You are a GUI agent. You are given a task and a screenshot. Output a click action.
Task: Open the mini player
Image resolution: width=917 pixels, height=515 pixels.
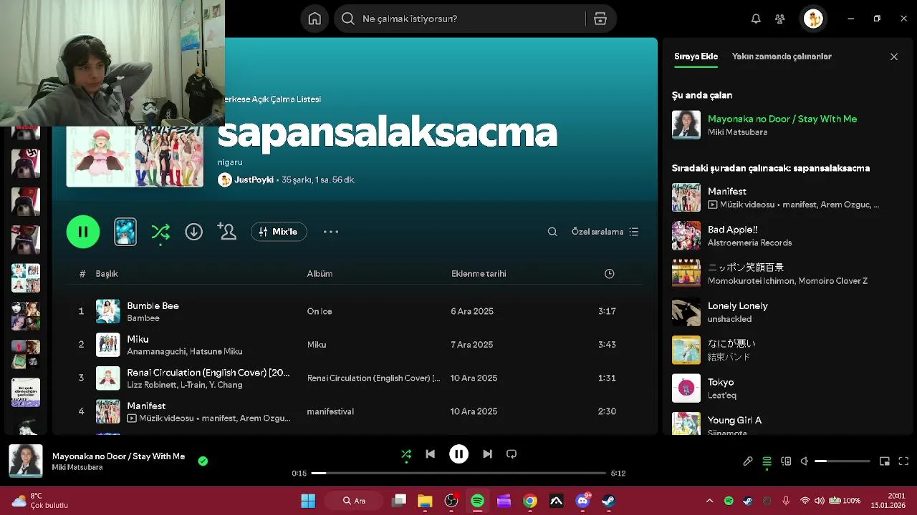885,461
